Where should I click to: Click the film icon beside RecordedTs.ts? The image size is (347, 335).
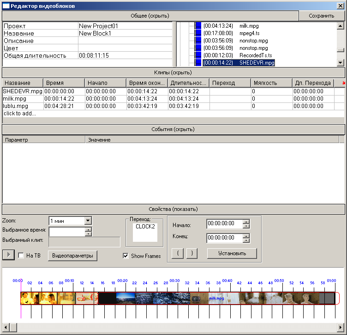198,55
